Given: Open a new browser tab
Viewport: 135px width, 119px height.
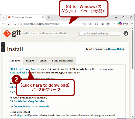Looking at the screenshot, I should click(x=49, y=17).
